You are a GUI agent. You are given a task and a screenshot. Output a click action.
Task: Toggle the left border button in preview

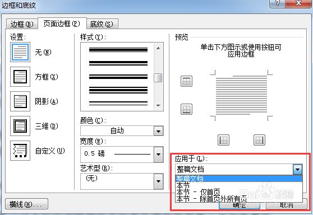click(x=223, y=140)
